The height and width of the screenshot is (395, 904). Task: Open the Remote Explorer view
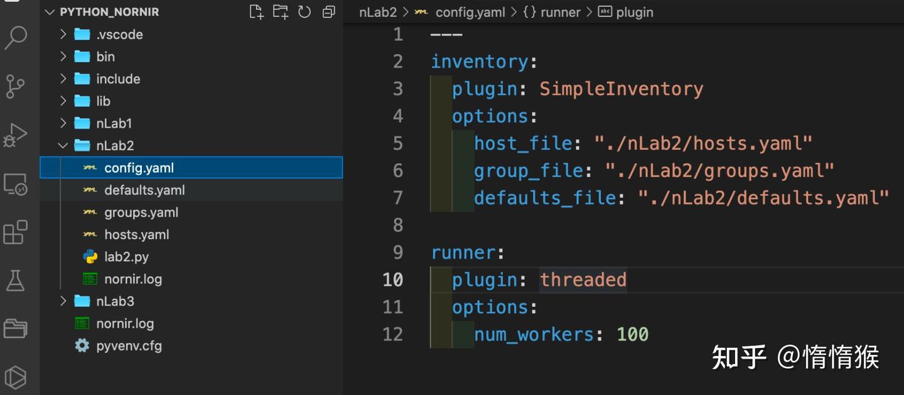pyautogui.click(x=16, y=185)
